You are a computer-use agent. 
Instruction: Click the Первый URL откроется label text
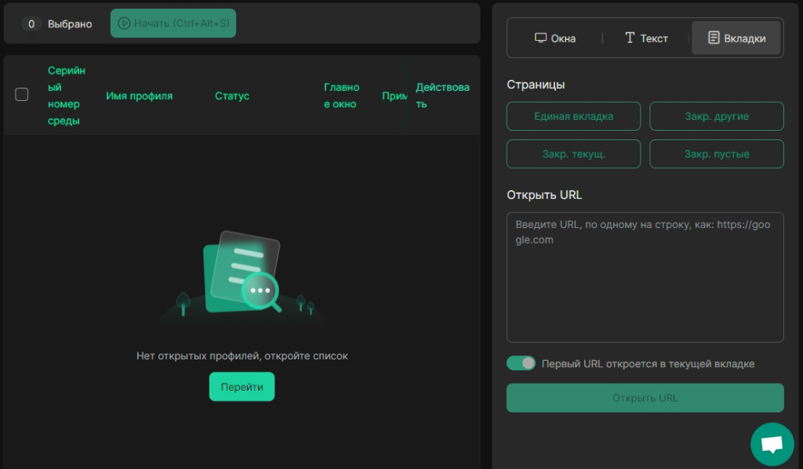tap(648, 363)
